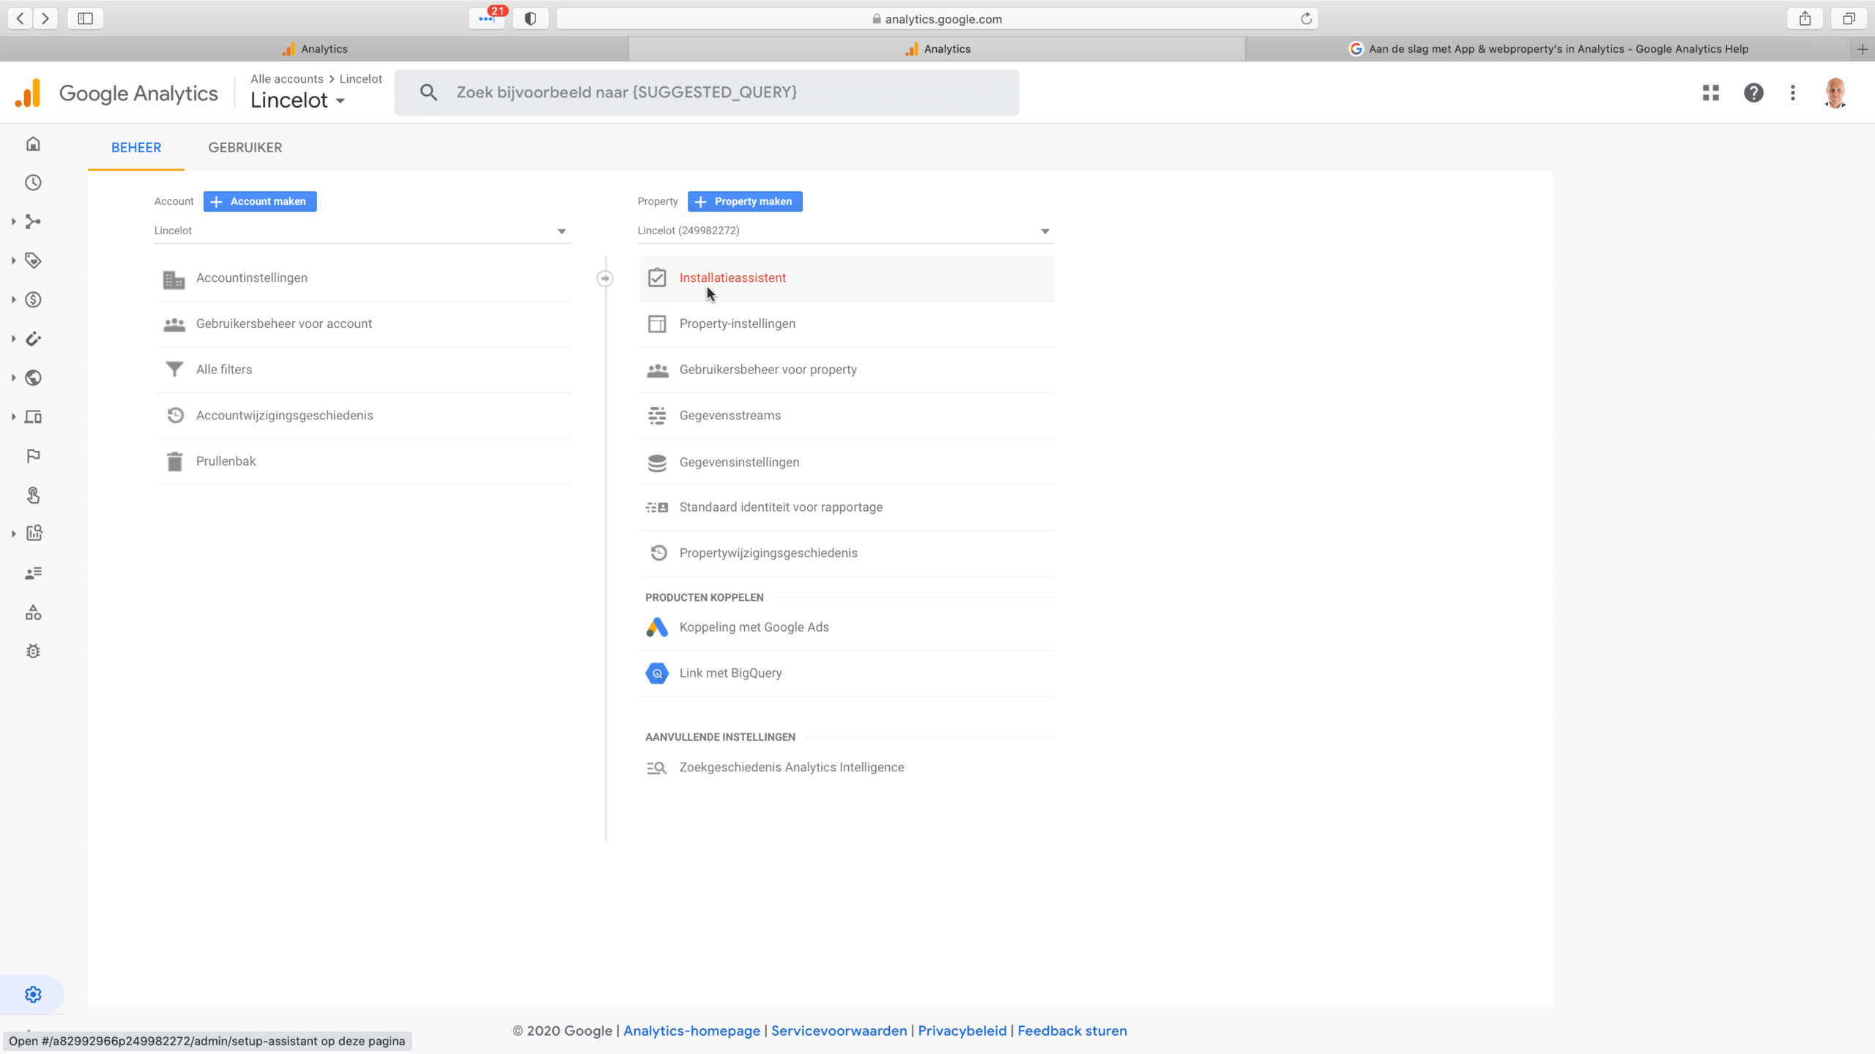The image size is (1875, 1054).
Task: Open Feedback sturen footer link
Action: pyautogui.click(x=1072, y=1031)
